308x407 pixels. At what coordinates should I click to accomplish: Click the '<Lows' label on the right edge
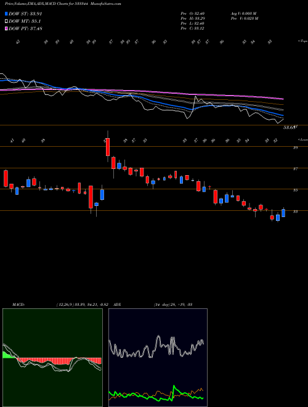click(302, 139)
